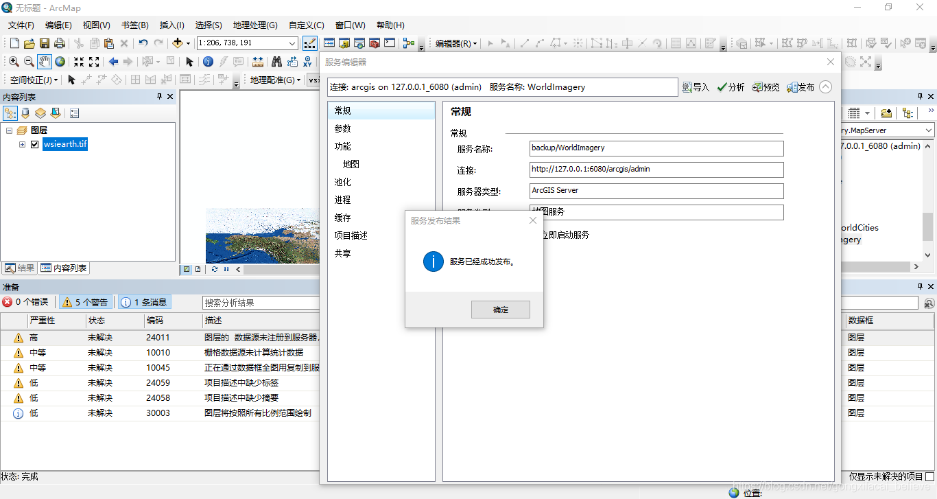The height and width of the screenshot is (499, 937).
Task: Switch to data view button
Action: click(x=186, y=269)
